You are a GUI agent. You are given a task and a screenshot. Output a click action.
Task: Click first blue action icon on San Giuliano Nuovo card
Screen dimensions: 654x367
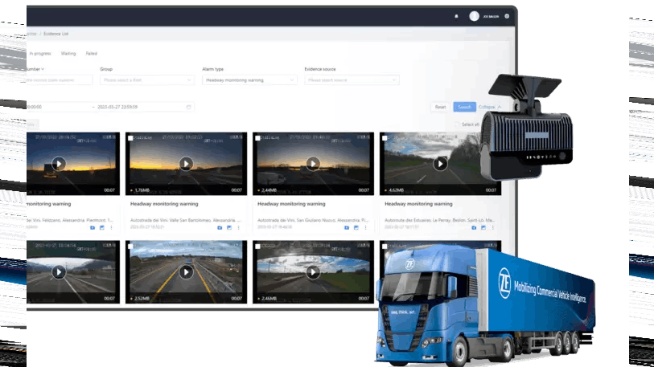[347, 228]
